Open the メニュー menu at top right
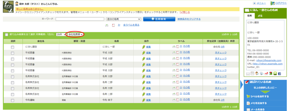Image resolution: width=288 pixels, height=111 pixels. tap(259, 3)
